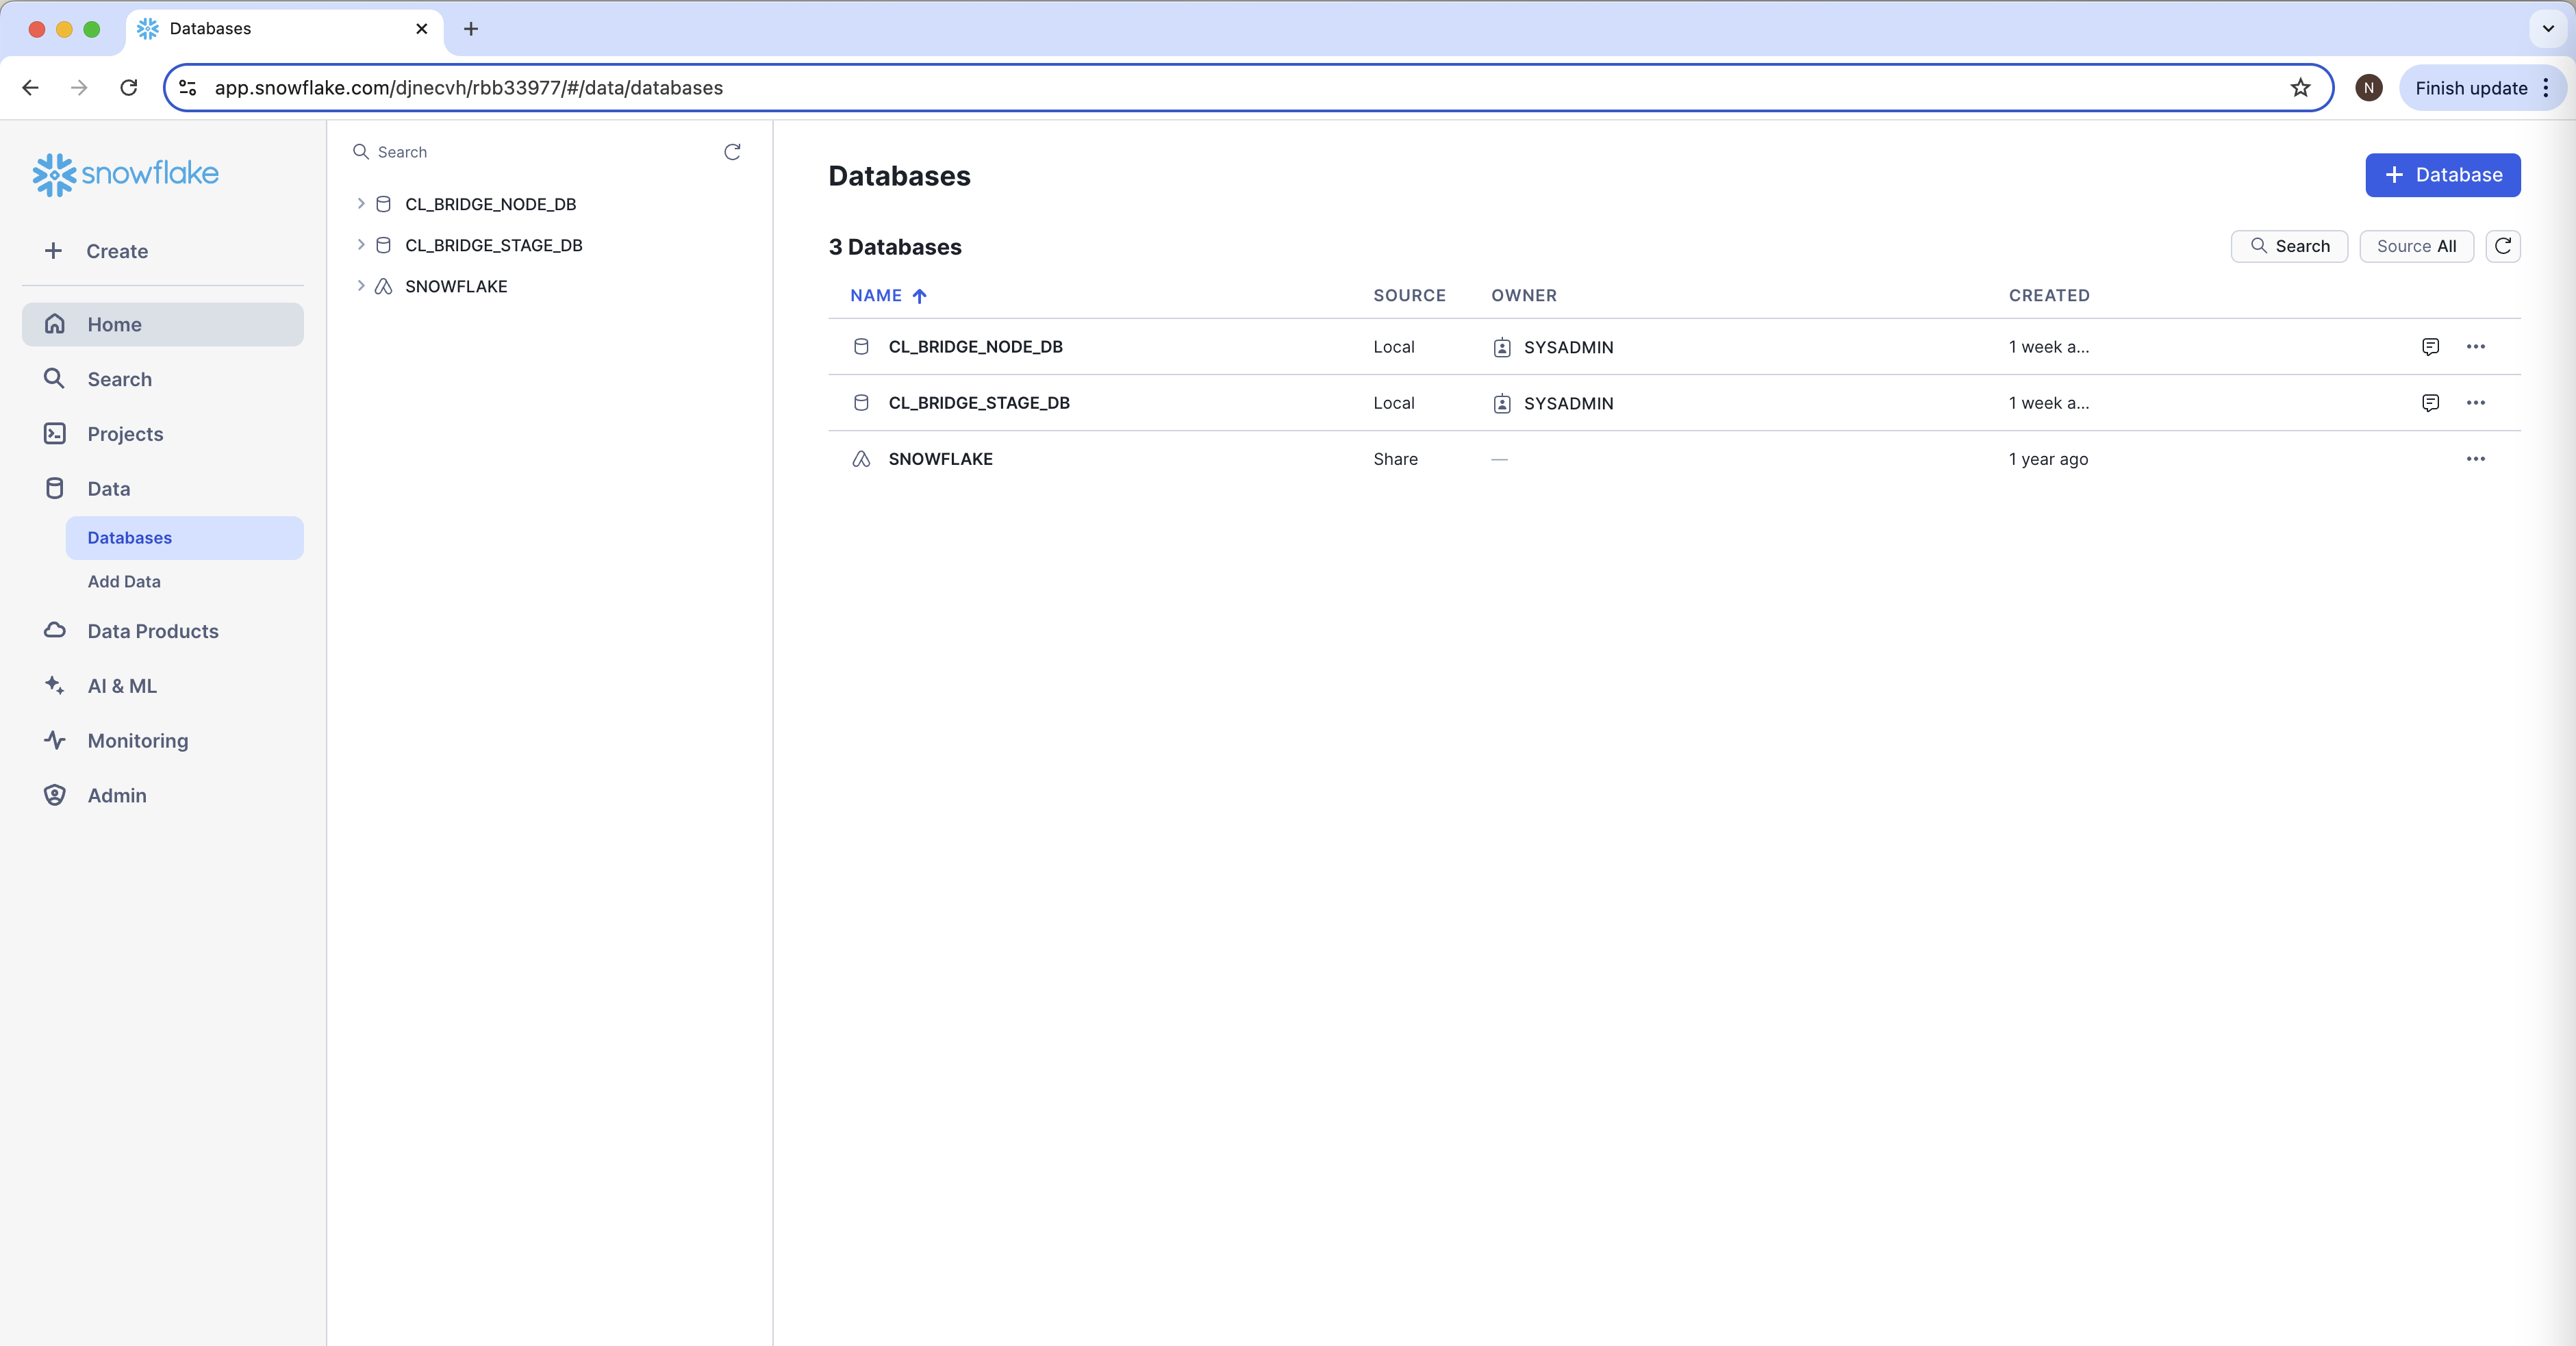Open the Monitoring section in sidebar
The image size is (2576, 1346).
click(137, 741)
